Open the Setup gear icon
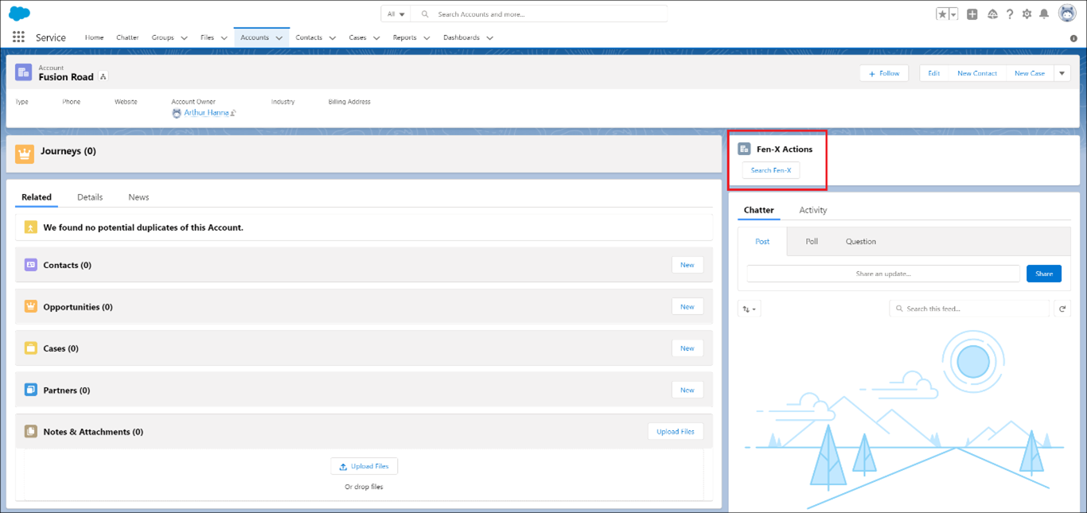Screen dimensions: 1087x513 pyautogui.click(x=1027, y=14)
